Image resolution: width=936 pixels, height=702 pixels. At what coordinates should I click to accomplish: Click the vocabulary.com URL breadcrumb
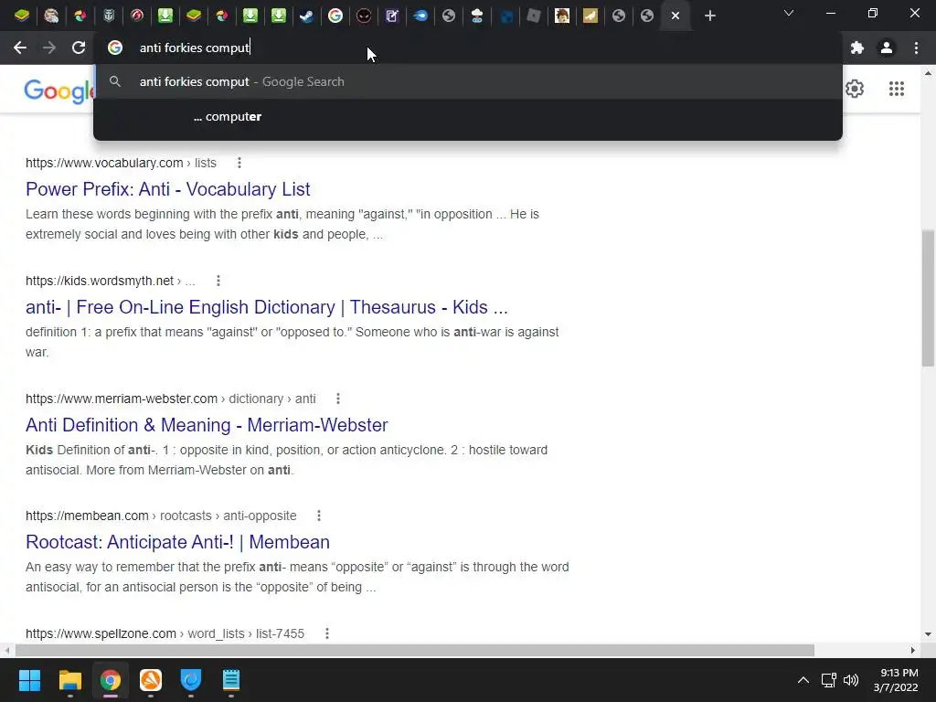pos(121,163)
